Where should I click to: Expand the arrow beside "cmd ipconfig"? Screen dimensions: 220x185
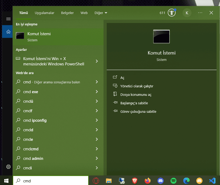click(x=97, y=120)
